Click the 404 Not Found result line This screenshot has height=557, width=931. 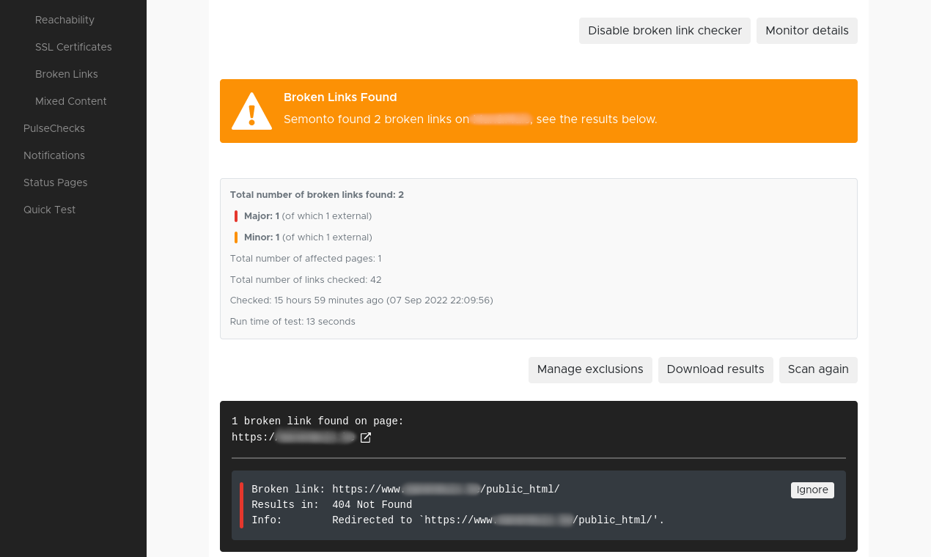click(372, 505)
